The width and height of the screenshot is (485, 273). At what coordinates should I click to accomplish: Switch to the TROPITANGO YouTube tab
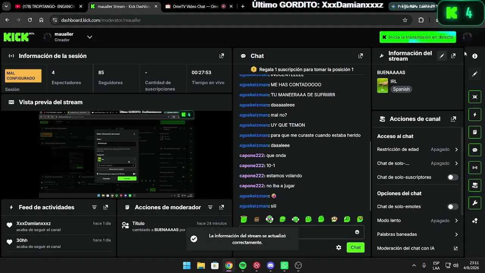(x=49, y=6)
